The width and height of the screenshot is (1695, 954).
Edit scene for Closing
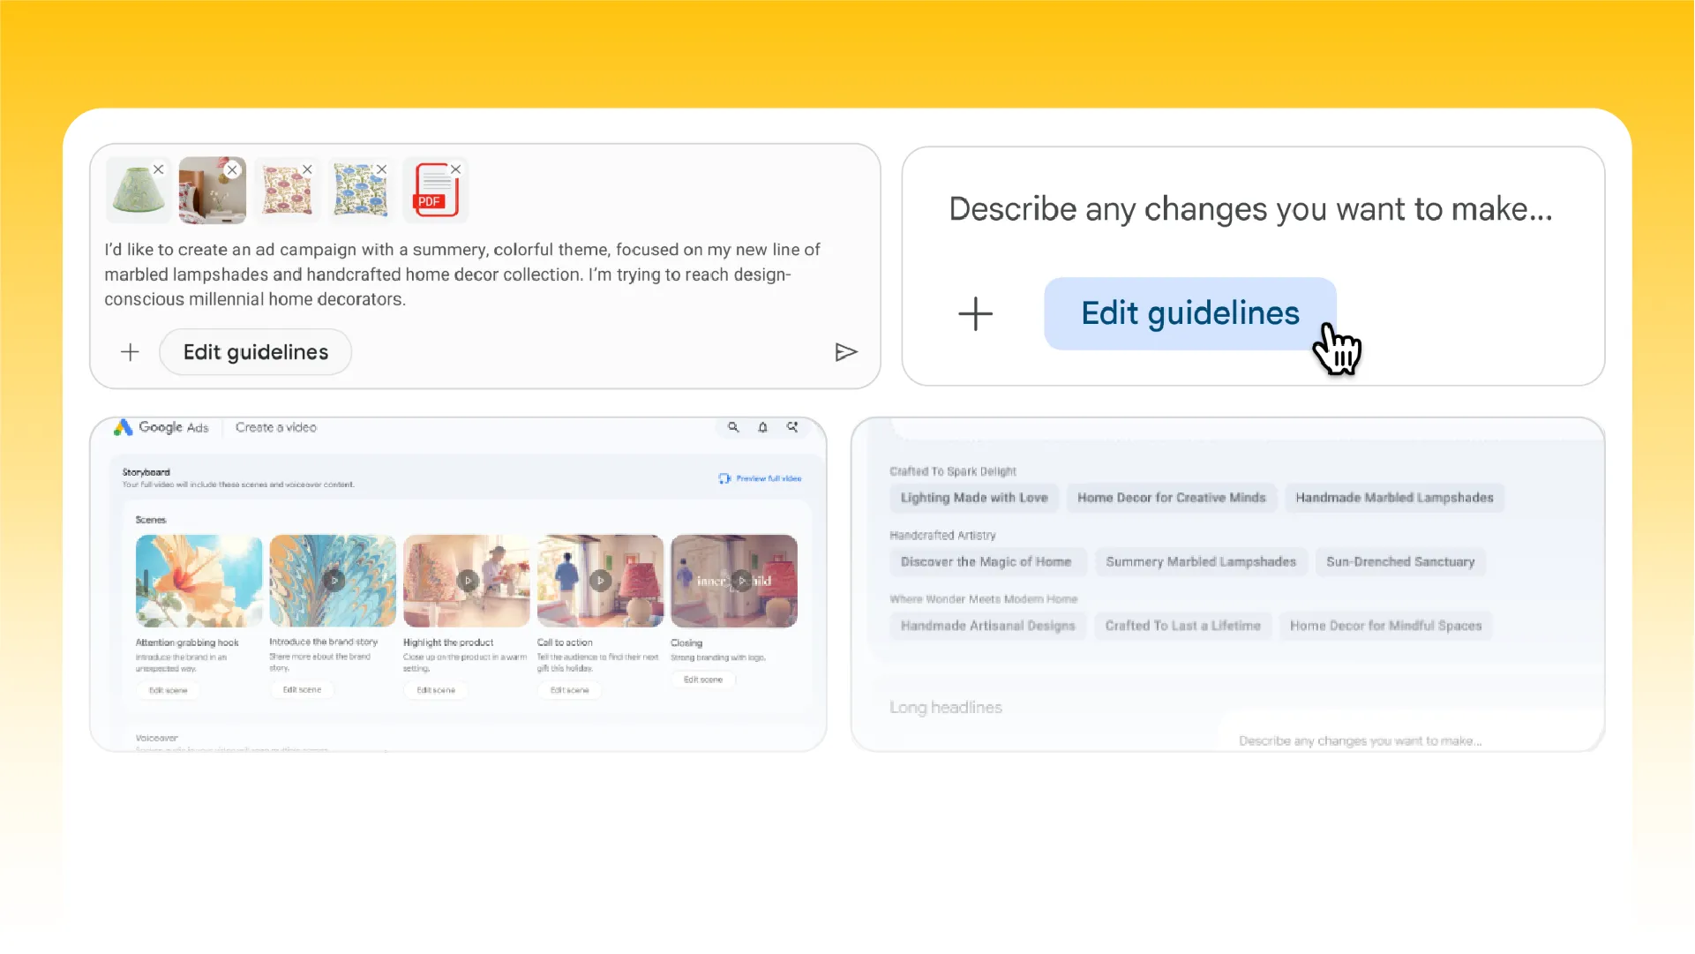pos(703,680)
